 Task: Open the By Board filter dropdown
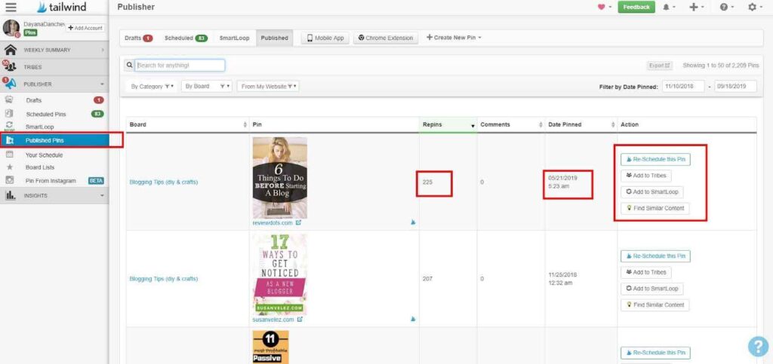[207, 86]
